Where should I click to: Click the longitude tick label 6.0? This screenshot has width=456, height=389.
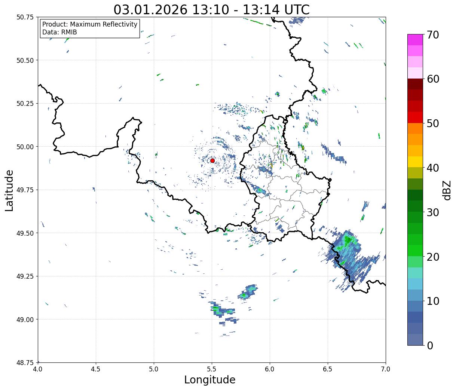pyautogui.click(x=270, y=369)
